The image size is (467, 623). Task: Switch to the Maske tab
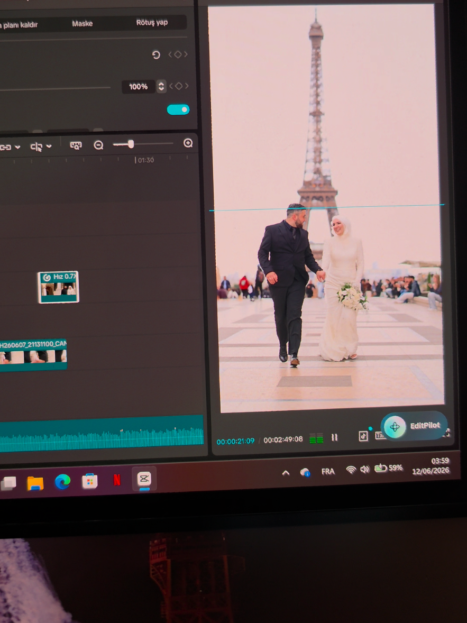pos(83,24)
